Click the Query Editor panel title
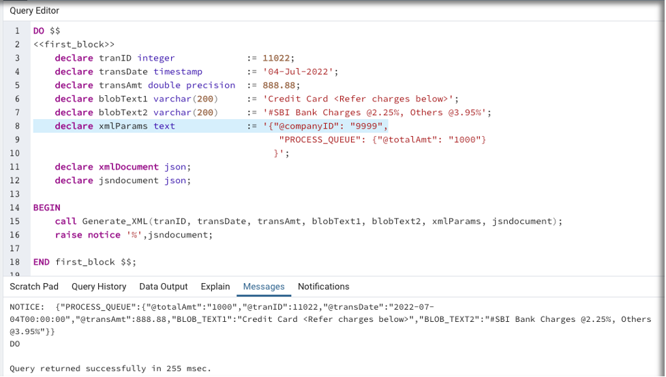Image resolution: width=666 pixels, height=377 pixels. tap(34, 11)
